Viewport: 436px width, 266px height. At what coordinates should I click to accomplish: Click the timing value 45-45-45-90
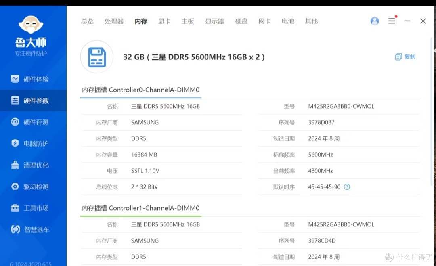324,187
